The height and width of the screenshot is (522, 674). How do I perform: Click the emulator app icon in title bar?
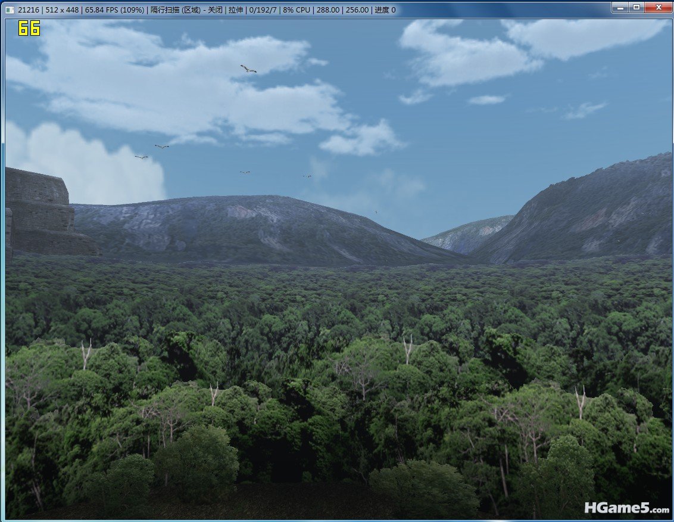10,10
